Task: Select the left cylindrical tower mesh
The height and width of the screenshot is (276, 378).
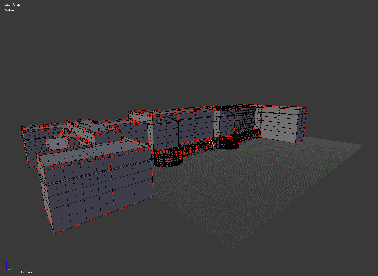Action: pyautogui.click(x=168, y=158)
